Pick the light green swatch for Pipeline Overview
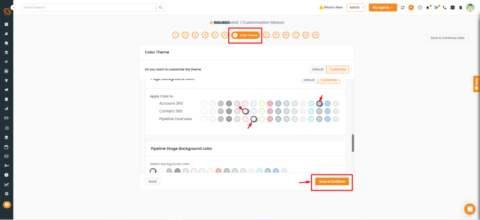This screenshot has width=480, height=220. (262, 119)
